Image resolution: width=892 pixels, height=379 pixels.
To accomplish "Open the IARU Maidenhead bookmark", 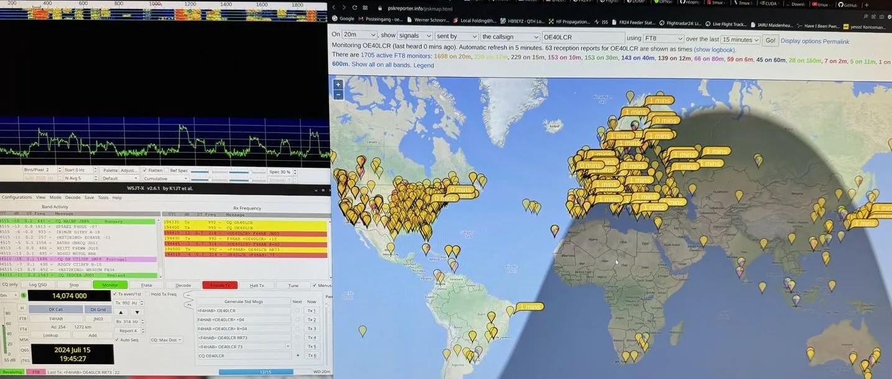I will [x=771, y=25].
